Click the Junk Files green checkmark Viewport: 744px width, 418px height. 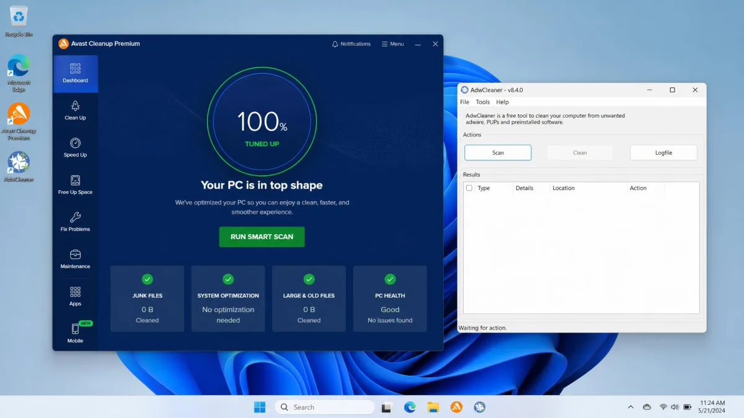pos(147,279)
